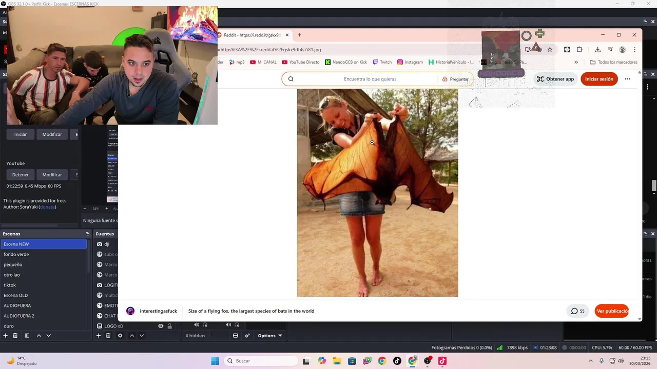Open Chrome media controls icon
Screen dimensions: 657x369
coord(610,50)
